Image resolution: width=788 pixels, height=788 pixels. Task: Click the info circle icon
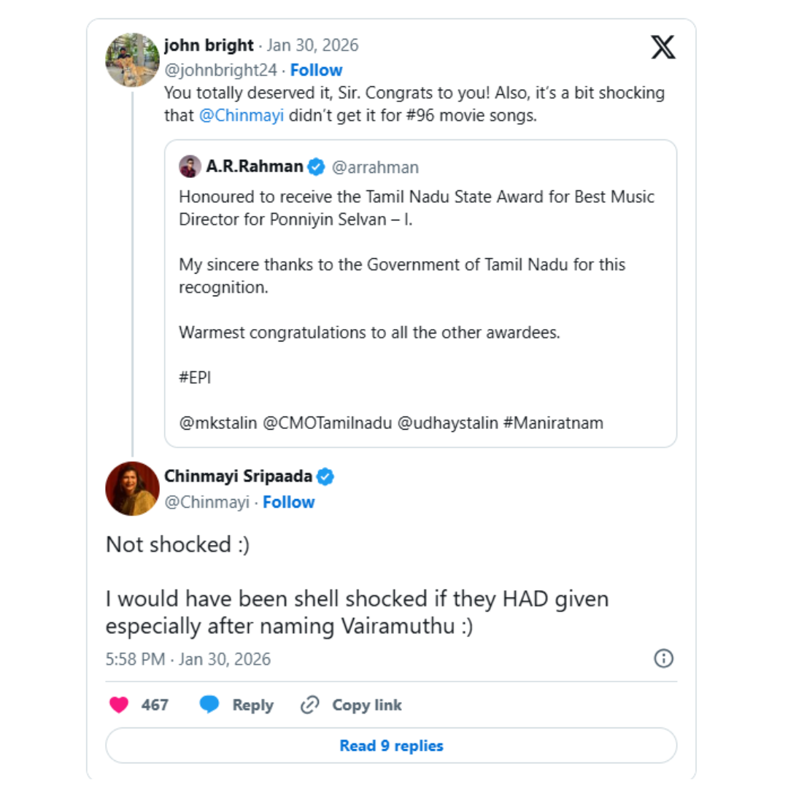pyautogui.click(x=663, y=659)
